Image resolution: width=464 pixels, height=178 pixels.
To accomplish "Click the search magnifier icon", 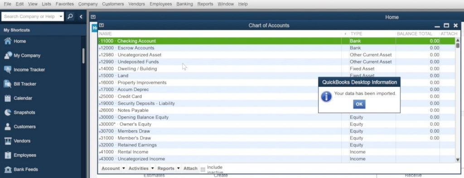I will pos(70,17).
